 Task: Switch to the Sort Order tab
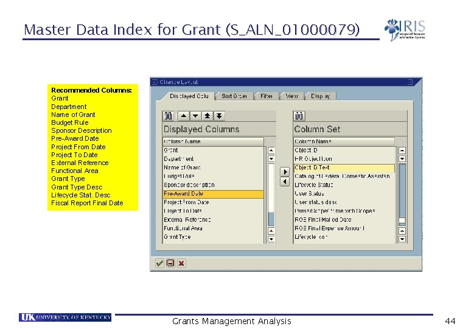pyautogui.click(x=234, y=96)
